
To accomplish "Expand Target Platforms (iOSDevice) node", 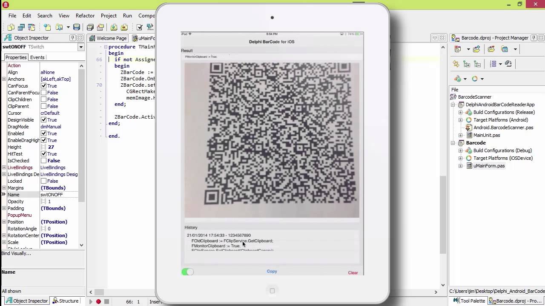I will 460,158.
